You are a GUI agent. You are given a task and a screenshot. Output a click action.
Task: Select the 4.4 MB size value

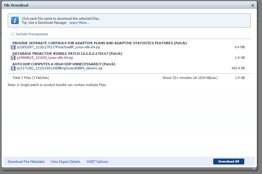pyautogui.click(x=240, y=47)
